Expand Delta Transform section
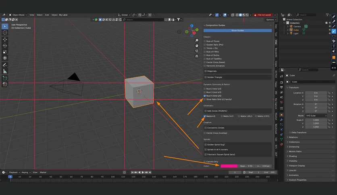Screen dimensions: 337x195 [290, 133]
